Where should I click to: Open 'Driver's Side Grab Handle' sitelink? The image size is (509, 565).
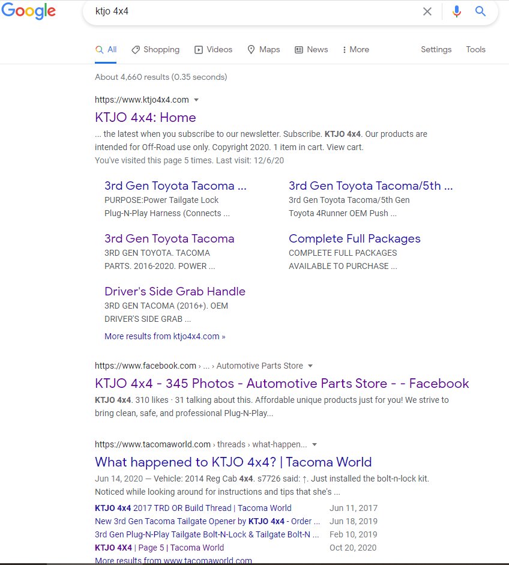pyautogui.click(x=175, y=291)
